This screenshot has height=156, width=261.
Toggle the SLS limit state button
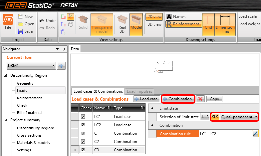coord(215,117)
